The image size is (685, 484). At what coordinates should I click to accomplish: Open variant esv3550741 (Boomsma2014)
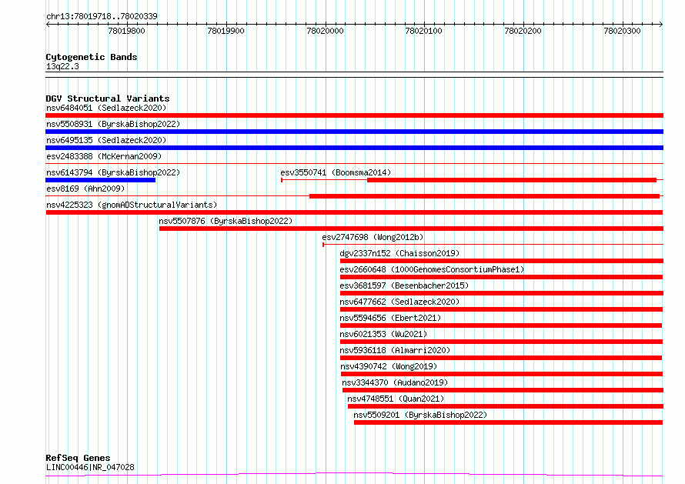[x=336, y=172]
